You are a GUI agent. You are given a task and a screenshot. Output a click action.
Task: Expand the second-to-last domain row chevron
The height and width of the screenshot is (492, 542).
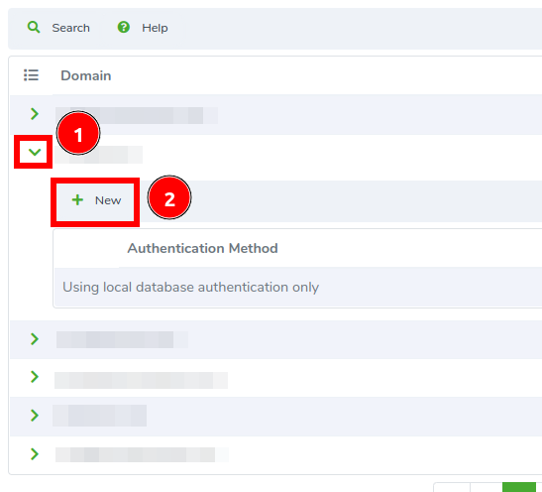(35, 416)
